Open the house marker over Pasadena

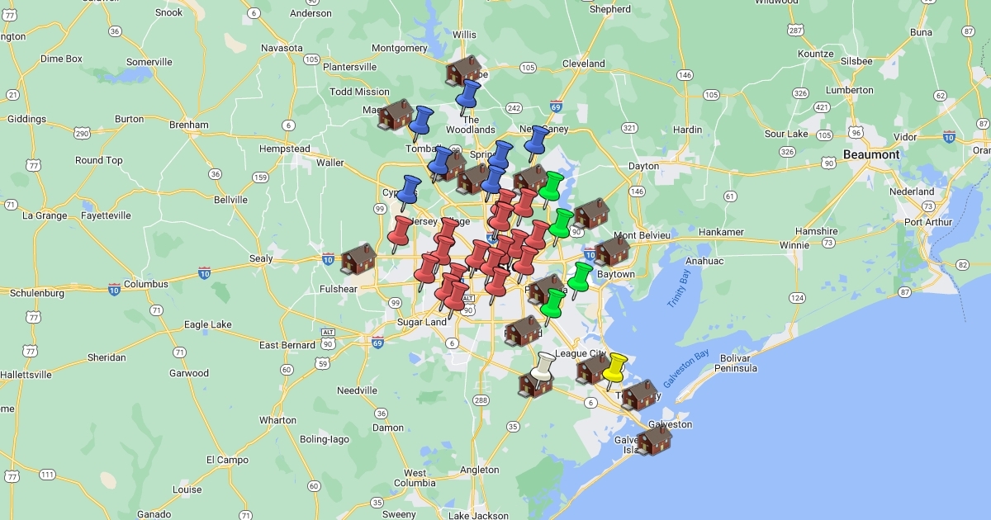tap(544, 289)
